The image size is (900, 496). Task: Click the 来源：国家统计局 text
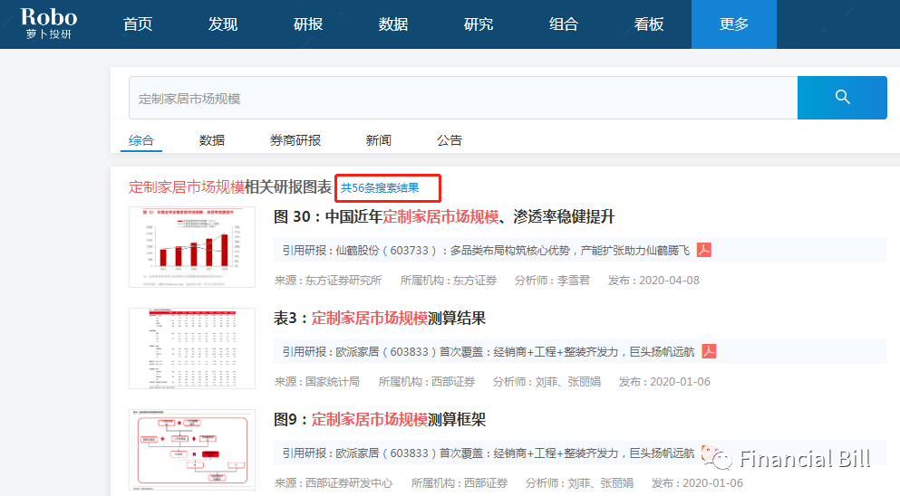[317, 382]
